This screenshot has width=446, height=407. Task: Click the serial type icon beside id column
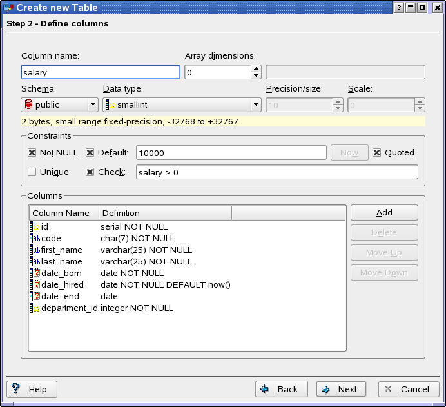point(35,226)
